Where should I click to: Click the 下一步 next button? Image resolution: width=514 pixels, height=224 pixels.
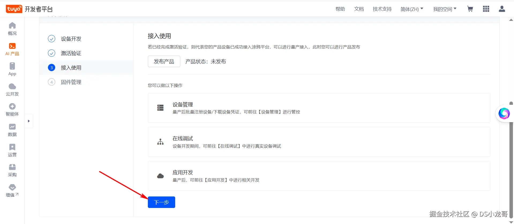click(162, 202)
